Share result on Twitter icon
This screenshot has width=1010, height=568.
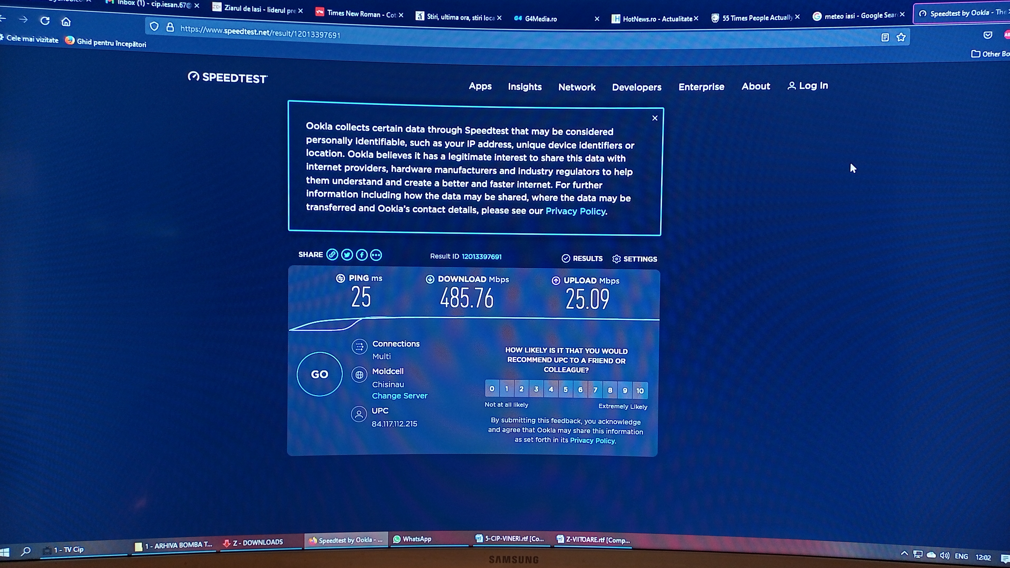click(x=347, y=255)
